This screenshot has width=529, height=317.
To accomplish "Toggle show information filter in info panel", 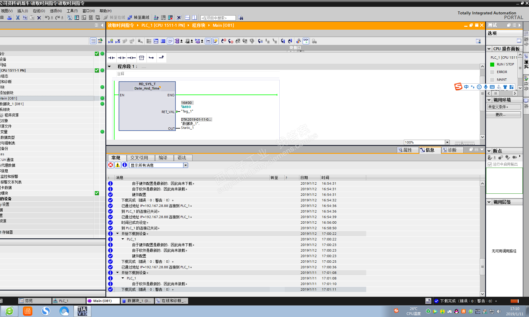I will (x=125, y=165).
